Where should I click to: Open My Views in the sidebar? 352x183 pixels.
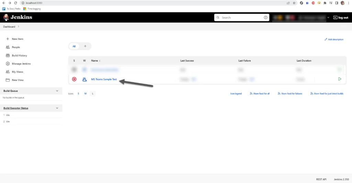click(18, 72)
